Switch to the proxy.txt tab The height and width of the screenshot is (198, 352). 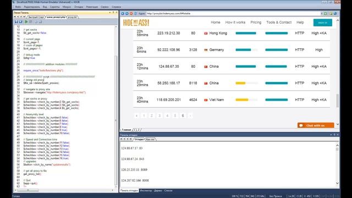tap(72, 17)
